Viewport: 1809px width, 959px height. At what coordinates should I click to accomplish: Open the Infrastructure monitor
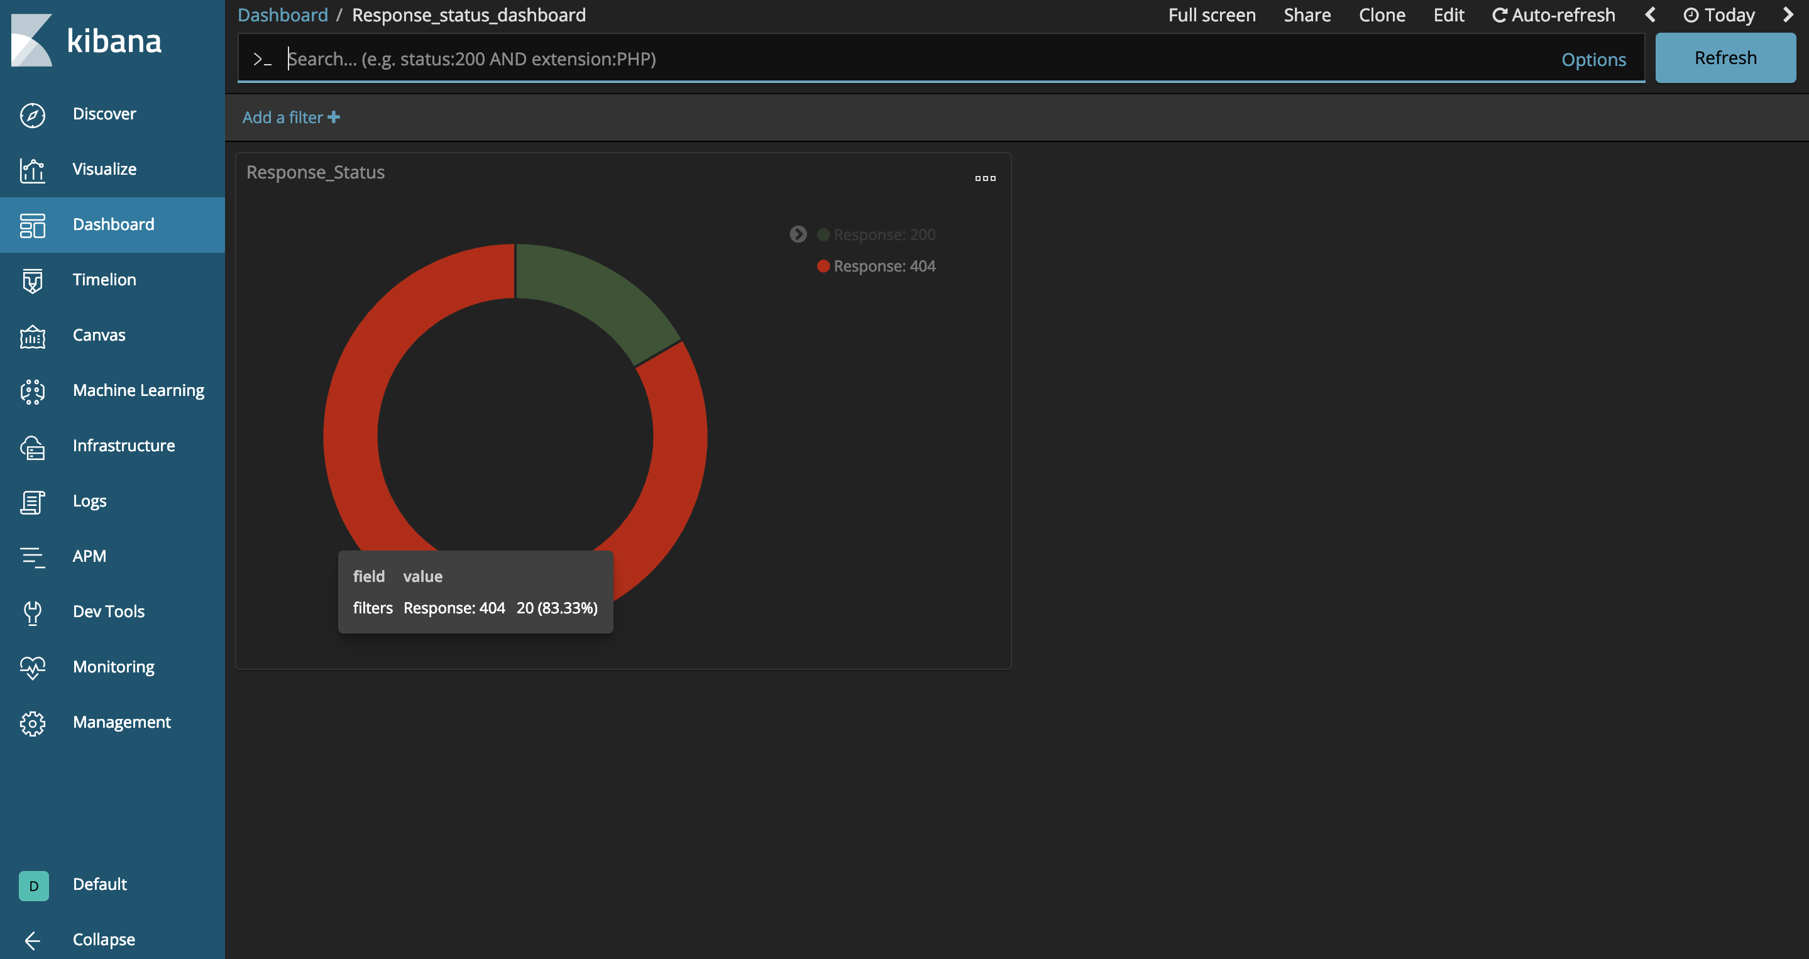point(124,445)
